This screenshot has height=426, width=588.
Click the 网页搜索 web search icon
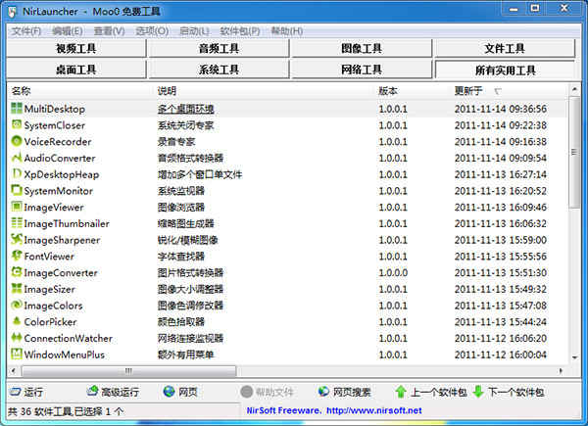pos(323,392)
